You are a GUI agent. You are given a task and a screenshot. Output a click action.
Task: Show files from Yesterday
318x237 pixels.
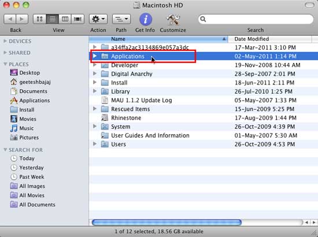[27, 168]
